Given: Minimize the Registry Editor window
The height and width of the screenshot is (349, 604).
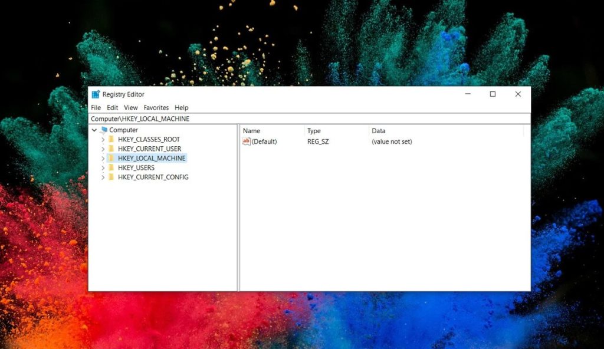Looking at the screenshot, I should tap(468, 94).
